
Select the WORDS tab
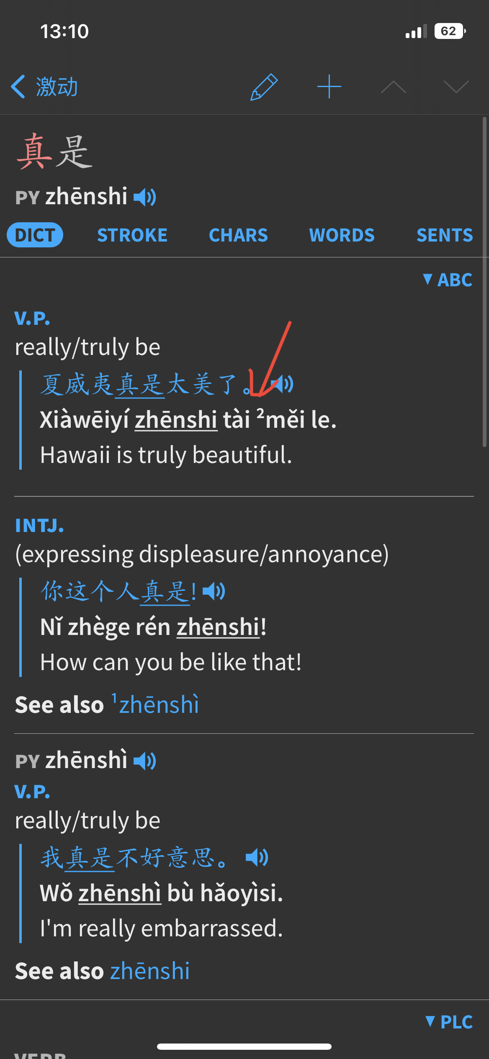(342, 235)
